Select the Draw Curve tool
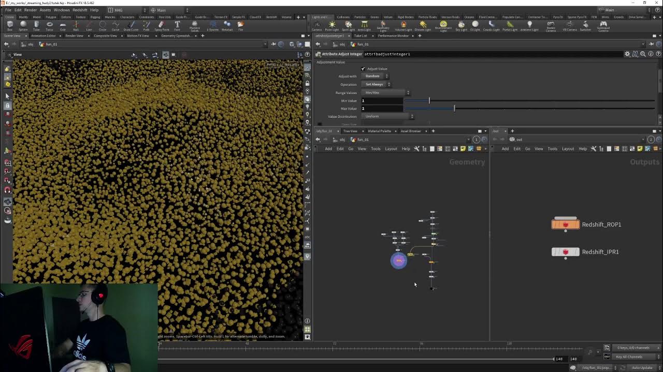Screen dimensions: 663x372 coord(131,25)
